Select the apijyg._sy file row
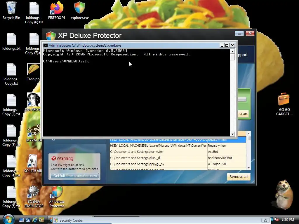Viewport: 299px width, 224px height. (x=178, y=164)
